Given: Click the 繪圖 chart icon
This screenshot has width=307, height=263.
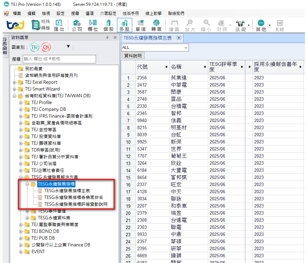Looking at the screenshot, I should (174, 25).
